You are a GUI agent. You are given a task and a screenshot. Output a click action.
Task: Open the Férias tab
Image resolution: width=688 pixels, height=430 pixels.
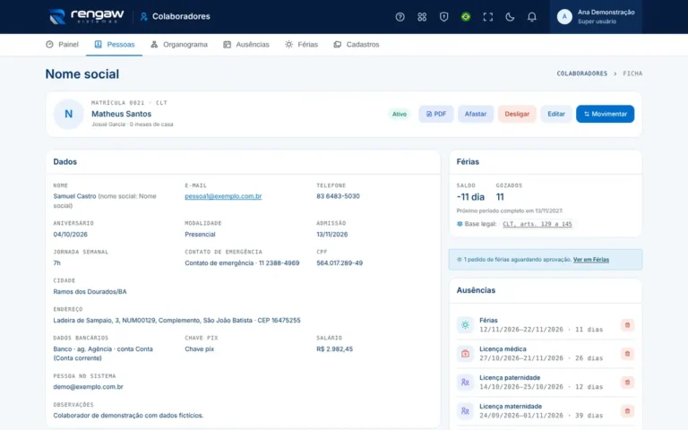point(301,44)
